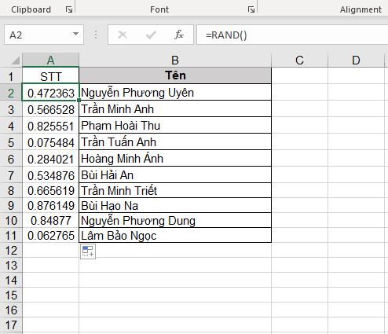
Task: Select the Phạm Hoài Thu cell
Action: coord(175,126)
